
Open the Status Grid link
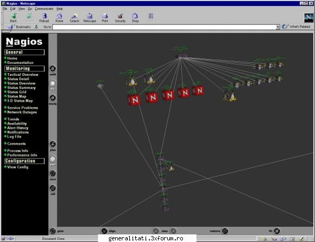click(x=17, y=92)
